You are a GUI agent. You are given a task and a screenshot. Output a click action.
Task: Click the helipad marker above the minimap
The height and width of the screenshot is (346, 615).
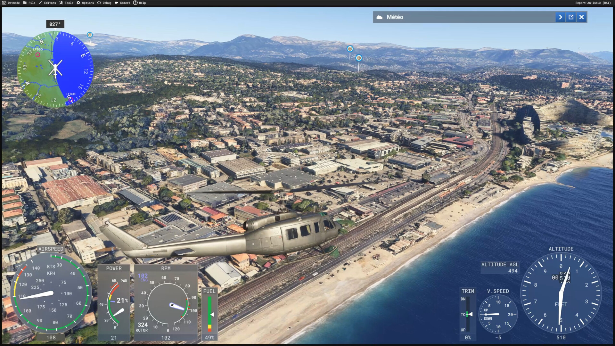pos(90,35)
